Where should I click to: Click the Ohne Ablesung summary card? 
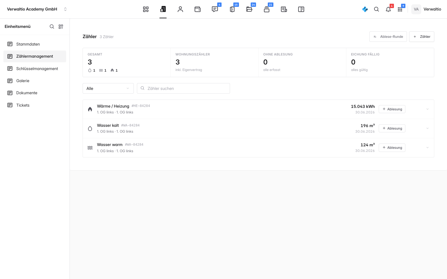tap(302, 62)
